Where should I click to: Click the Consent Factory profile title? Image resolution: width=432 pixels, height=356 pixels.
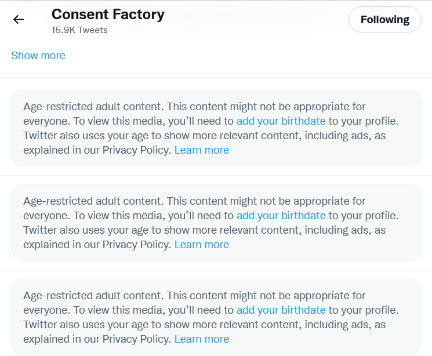(108, 14)
